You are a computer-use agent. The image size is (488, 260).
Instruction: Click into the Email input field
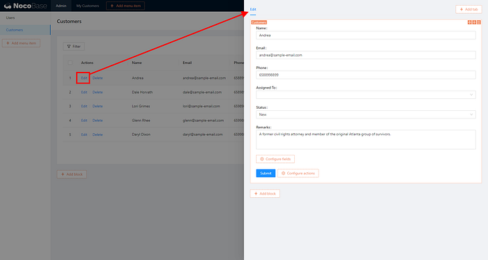(x=366, y=55)
